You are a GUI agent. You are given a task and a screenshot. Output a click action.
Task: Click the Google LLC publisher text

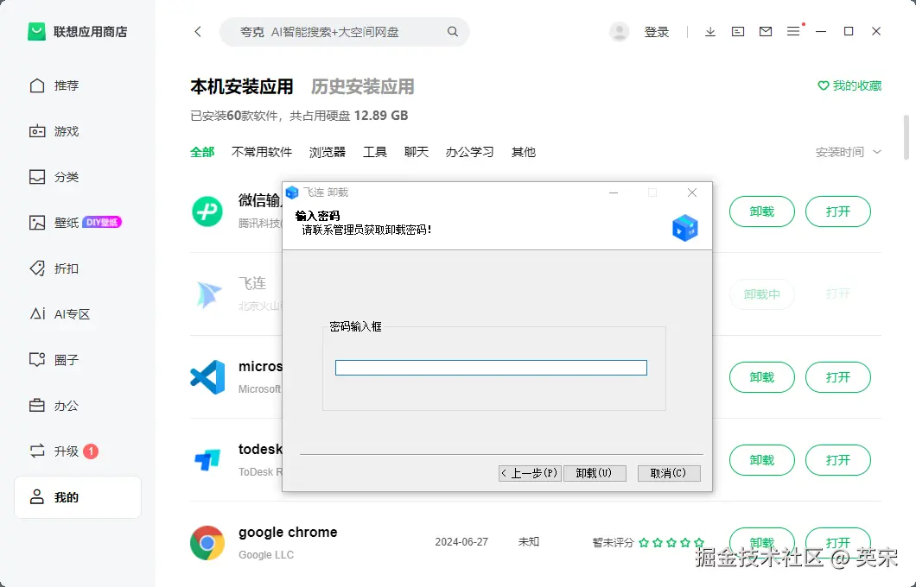click(x=266, y=555)
